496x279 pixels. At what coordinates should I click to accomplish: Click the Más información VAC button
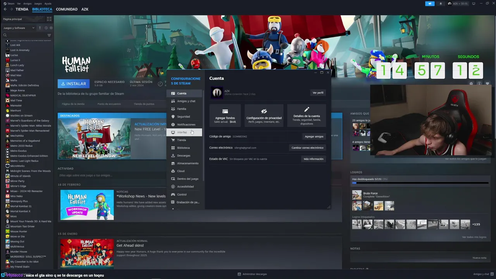313,159
